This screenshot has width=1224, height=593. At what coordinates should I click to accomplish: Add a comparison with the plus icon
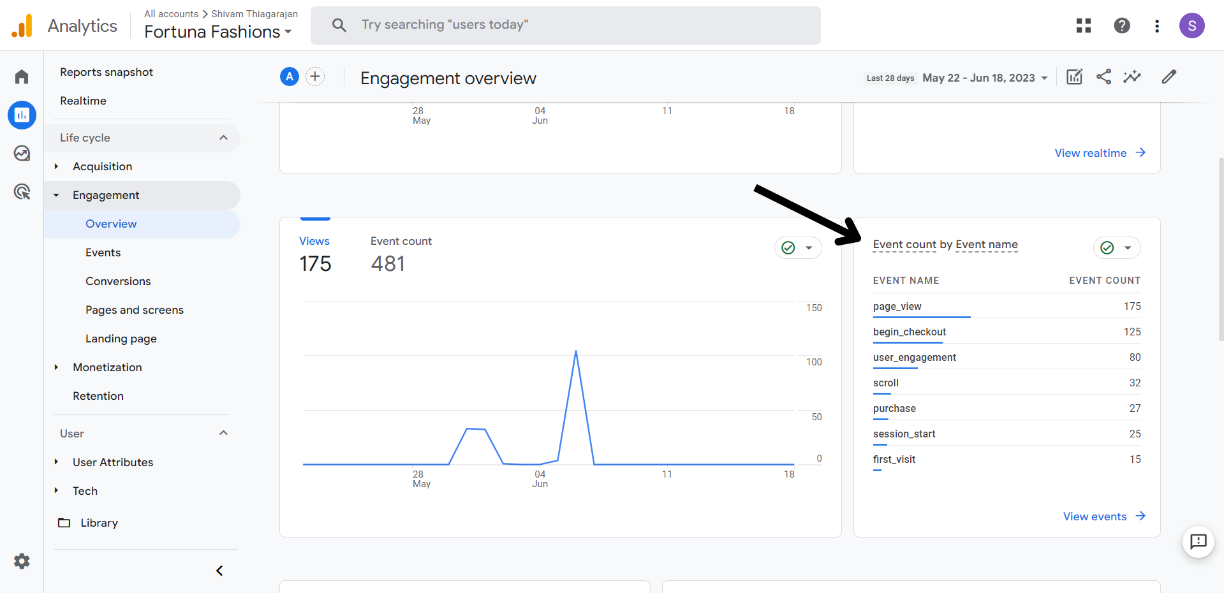(315, 77)
